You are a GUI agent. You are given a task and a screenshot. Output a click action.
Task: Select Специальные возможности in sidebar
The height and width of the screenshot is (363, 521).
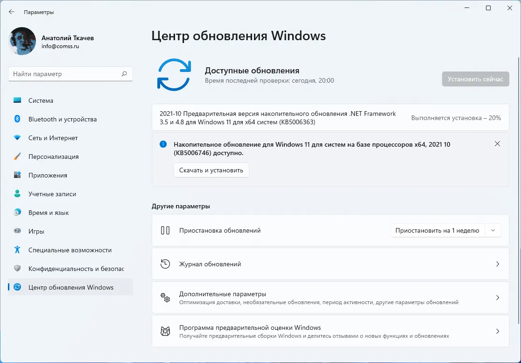(x=70, y=250)
